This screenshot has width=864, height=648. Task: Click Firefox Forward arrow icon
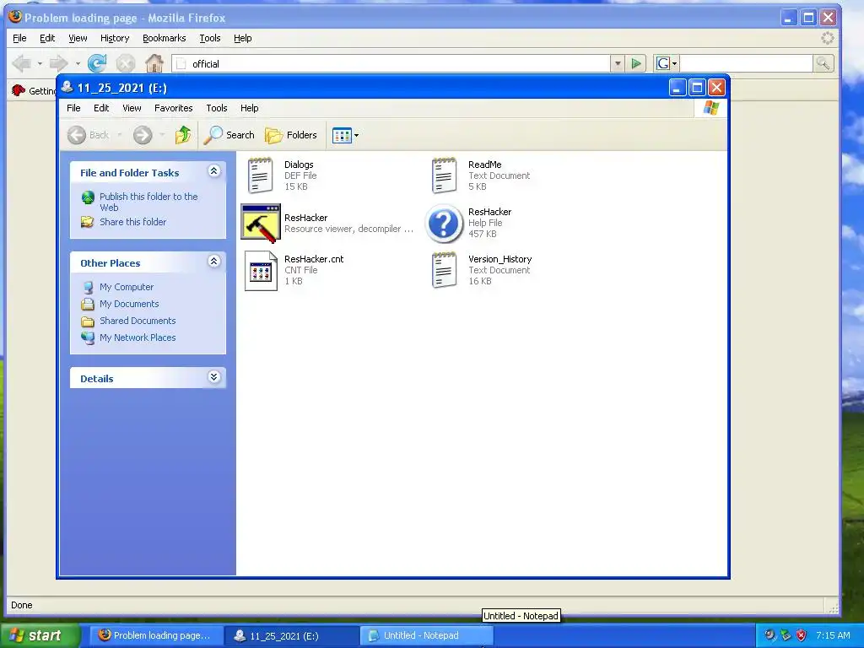pos(58,63)
